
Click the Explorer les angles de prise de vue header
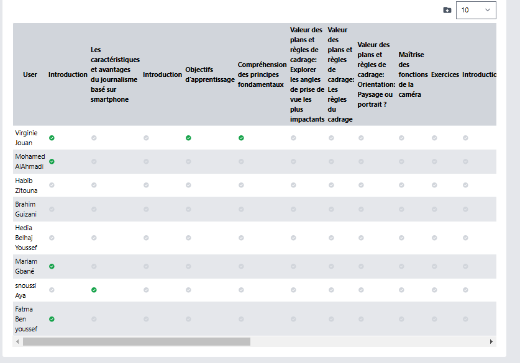[307, 74]
